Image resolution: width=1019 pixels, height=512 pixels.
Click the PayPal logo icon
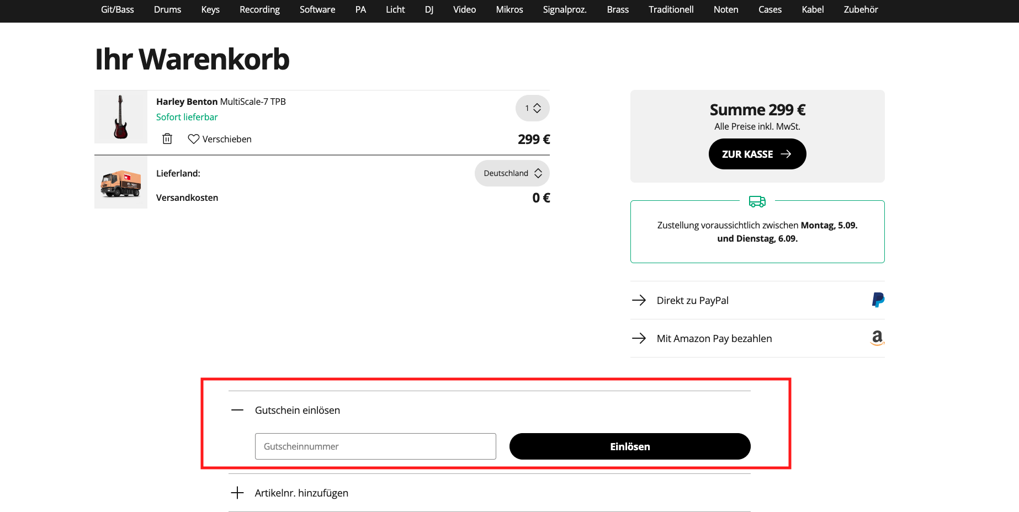click(878, 300)
